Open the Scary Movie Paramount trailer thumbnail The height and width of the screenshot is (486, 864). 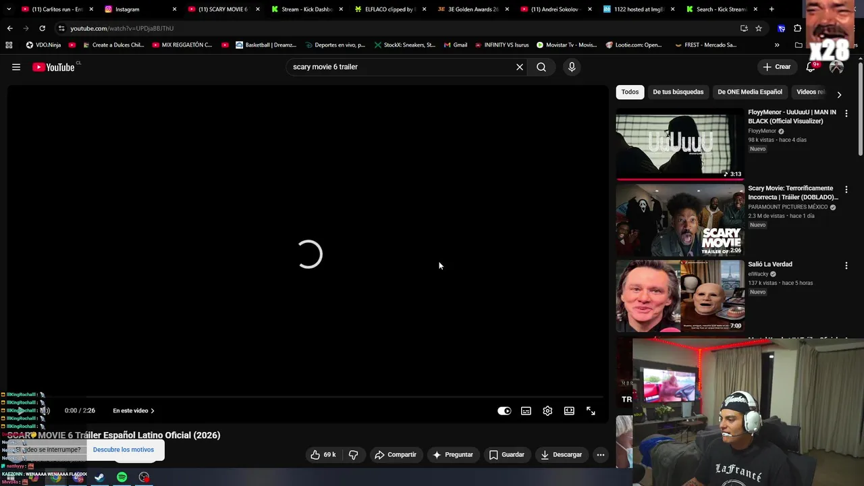(680, 220)
